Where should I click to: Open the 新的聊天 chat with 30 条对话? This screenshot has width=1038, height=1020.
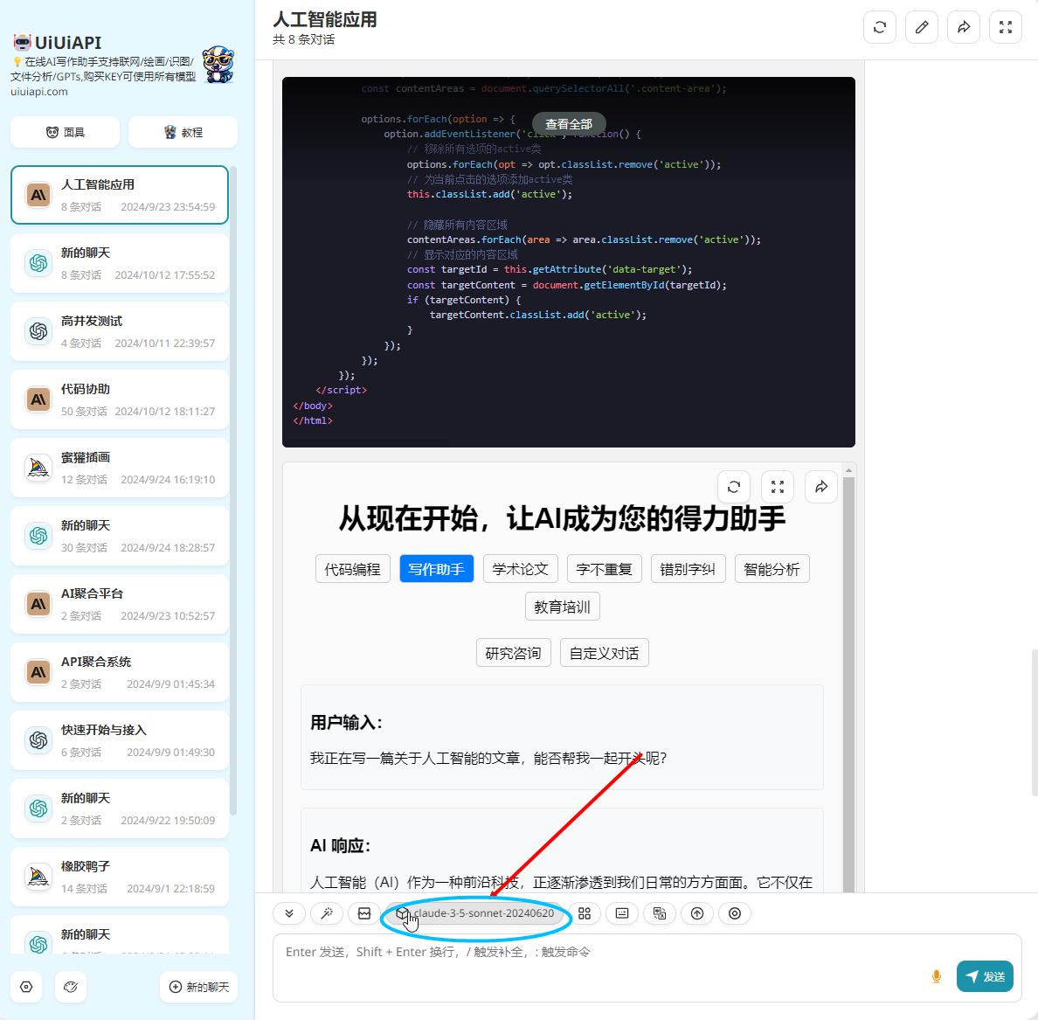(x=120, y=536)
